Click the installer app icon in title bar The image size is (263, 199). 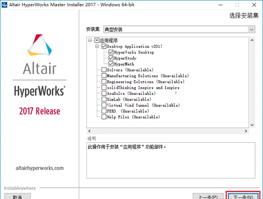(4, 5)
